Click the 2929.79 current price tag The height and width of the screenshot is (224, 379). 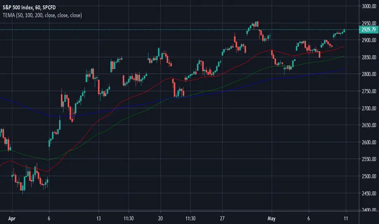click(x=368, y=30)
